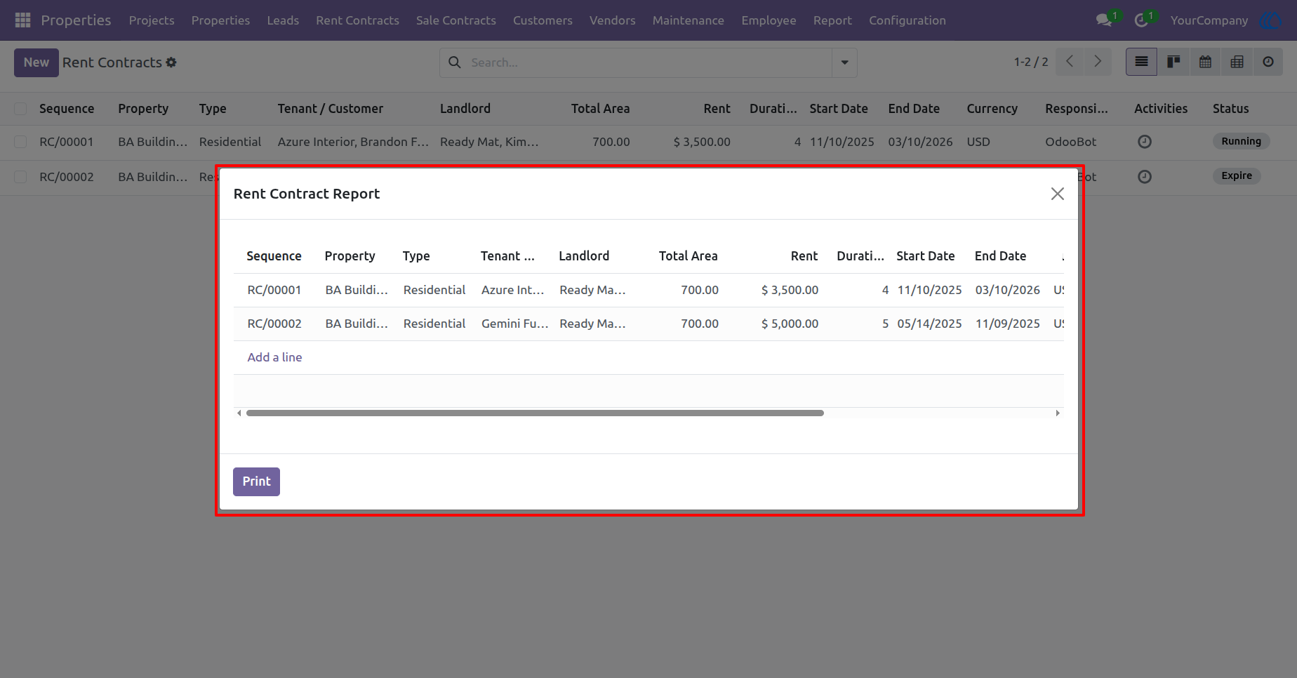The width and height of the screenshot is (1297, 678).
Task: Open the Rent Contracts settings gear
Action: click(x=171, y=62)
